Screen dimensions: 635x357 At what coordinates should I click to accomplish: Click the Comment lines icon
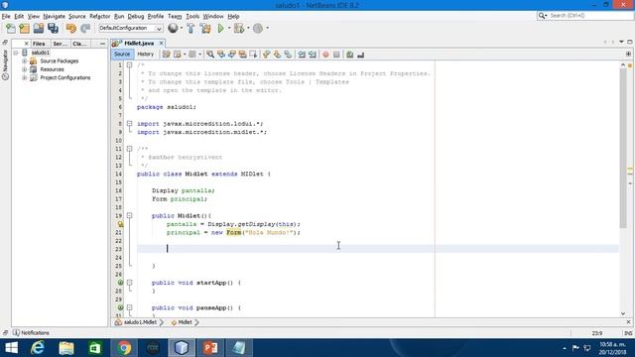tap(349, 55)
